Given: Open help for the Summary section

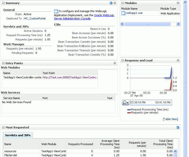Looking at the screenshot, I should pos(111,3).
